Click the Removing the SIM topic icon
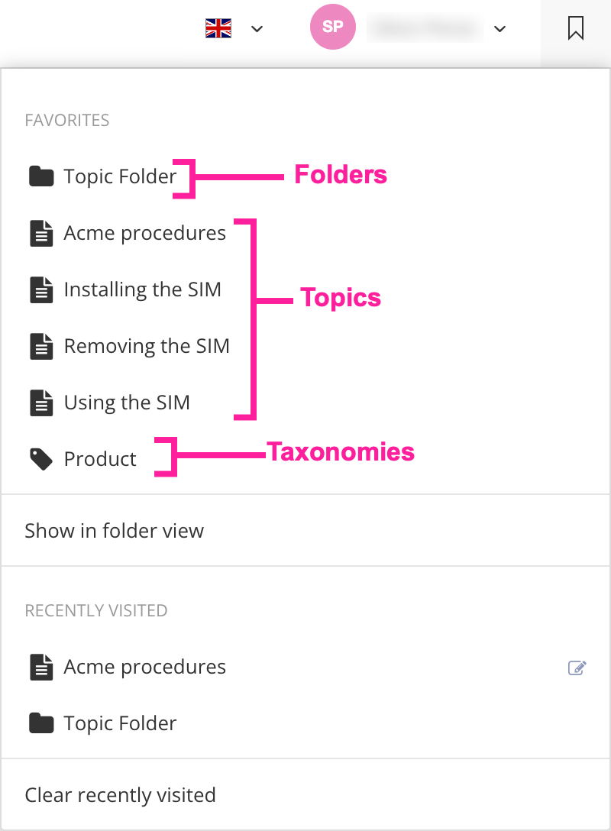This screenshot has width=611, height=831. (x=40, y=345)
